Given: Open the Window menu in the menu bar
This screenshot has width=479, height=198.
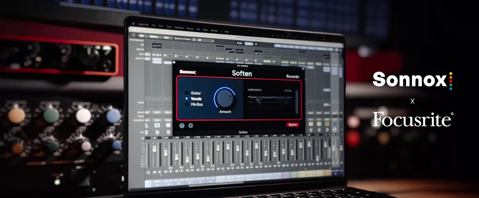Looking at the screenshot, I should [214, 30].
